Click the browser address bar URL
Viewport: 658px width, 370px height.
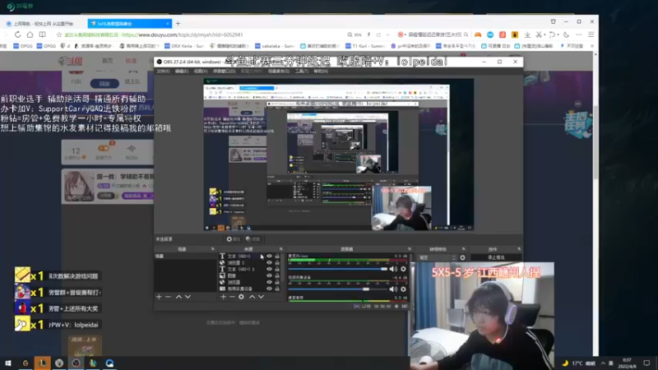182,35
